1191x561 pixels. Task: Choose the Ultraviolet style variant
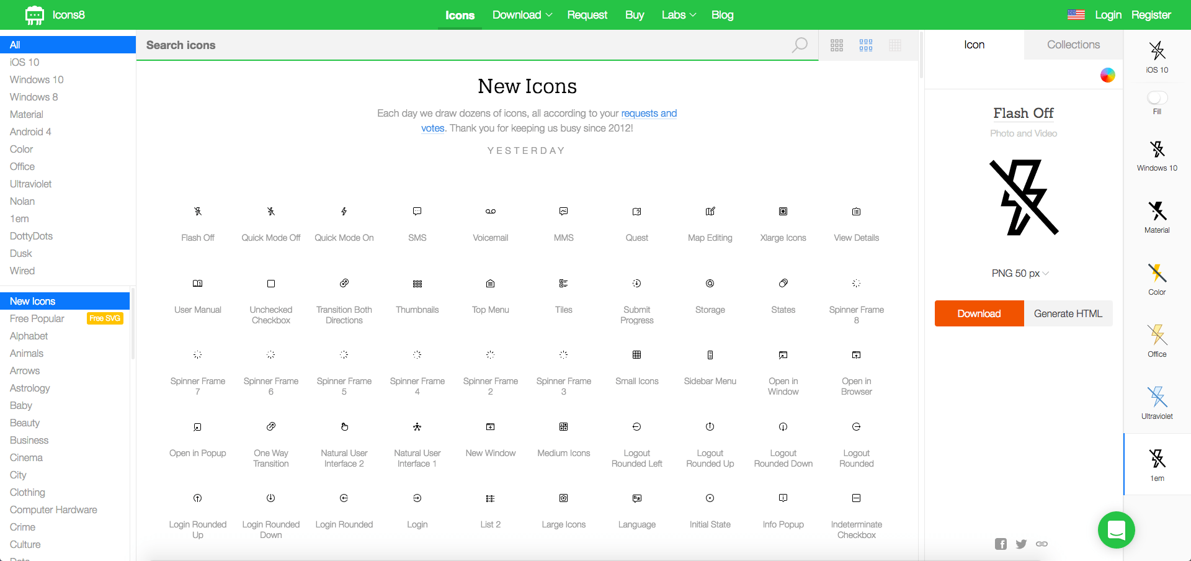coord(1157,403)
